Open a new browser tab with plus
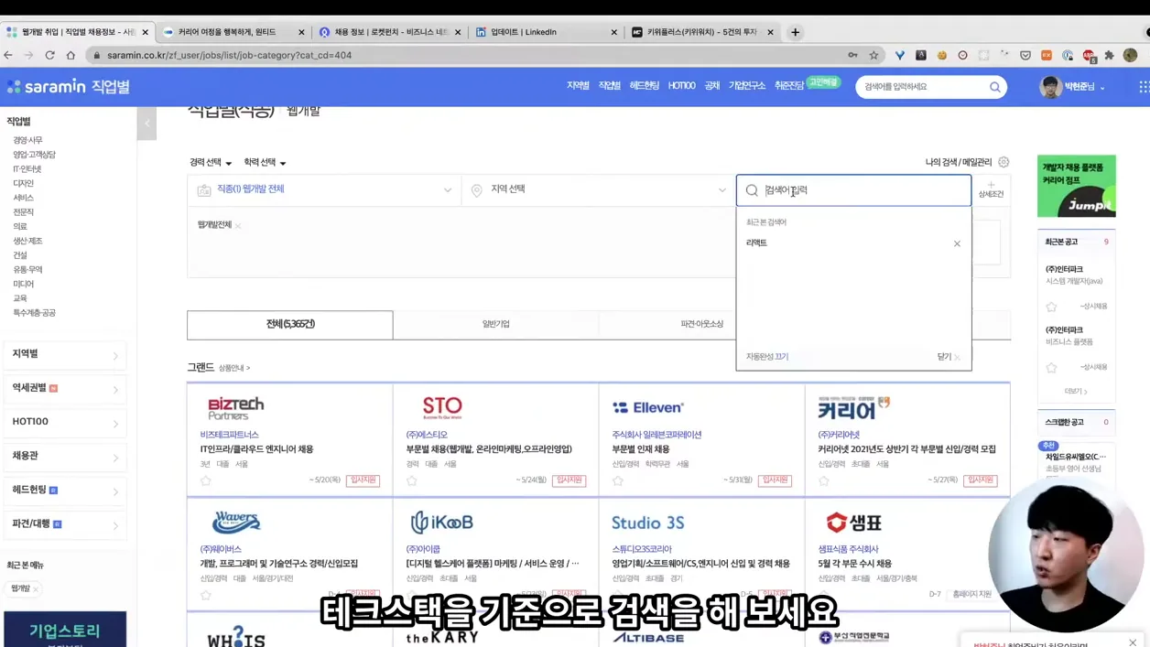This screenshot has height=647, width=1150. tap(795, 32)
